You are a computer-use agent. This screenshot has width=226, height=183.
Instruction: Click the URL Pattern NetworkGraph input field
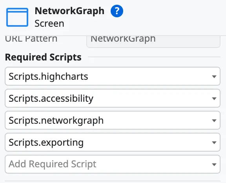[x=153, y=41]
